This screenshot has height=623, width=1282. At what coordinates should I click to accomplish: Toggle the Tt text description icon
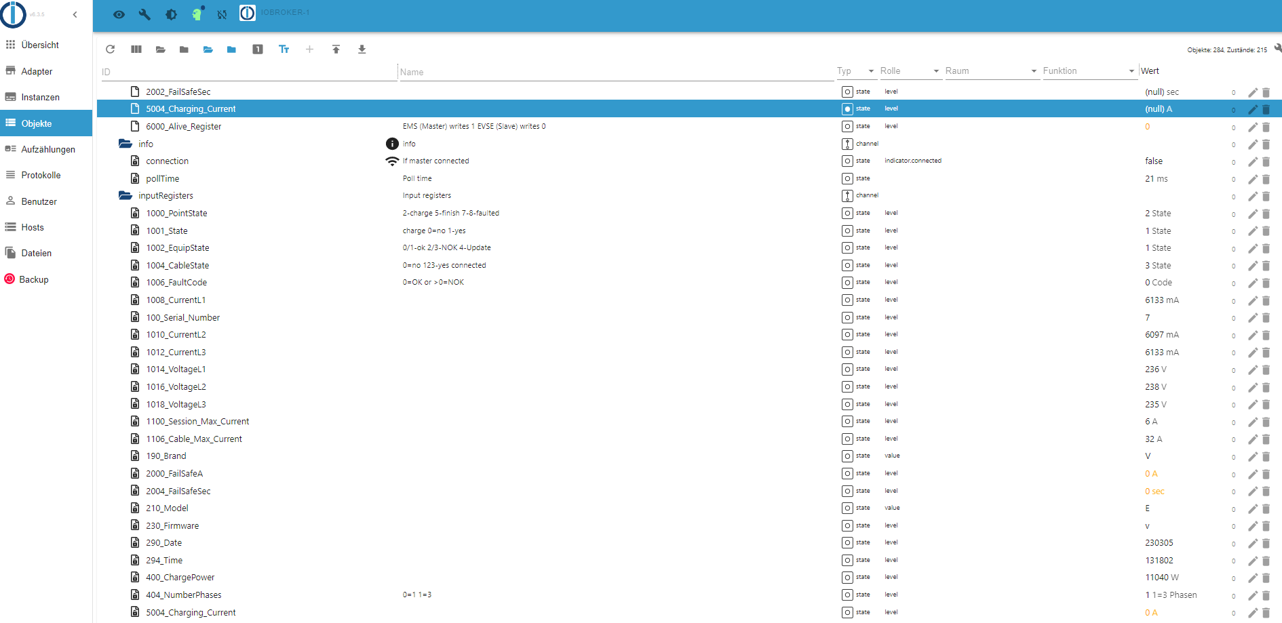point(284,49)
